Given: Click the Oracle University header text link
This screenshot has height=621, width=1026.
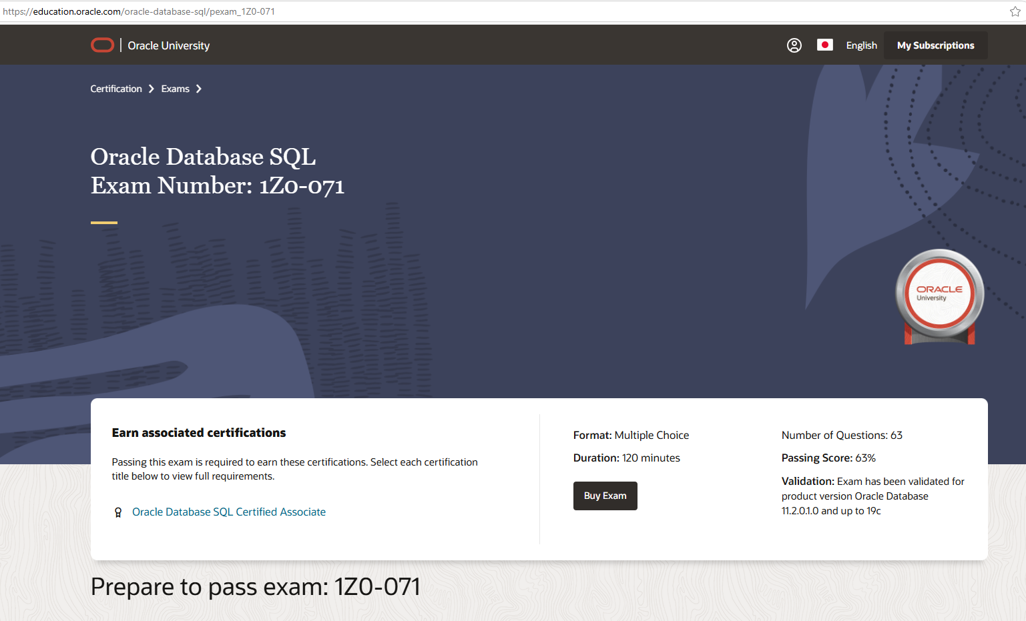Looking at the screenshot, I should (168, 45).
